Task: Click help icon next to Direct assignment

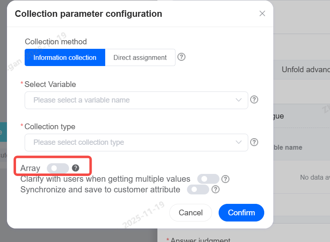Action: (181, 57)
